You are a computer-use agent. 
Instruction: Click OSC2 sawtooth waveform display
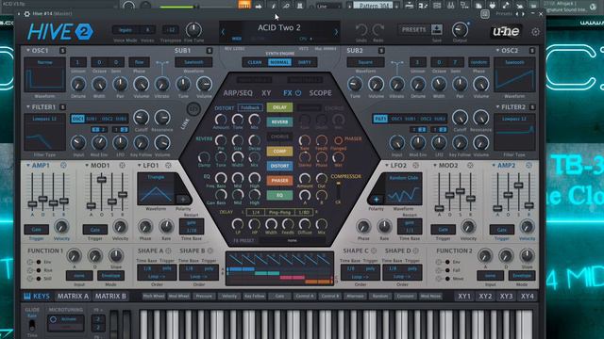tap(514, 75)
